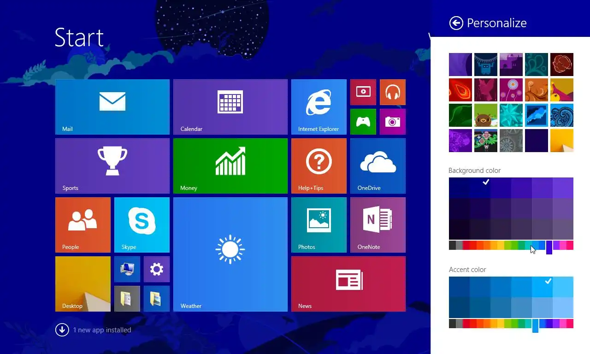Choose the blue robot background pattern

[486, 65]
